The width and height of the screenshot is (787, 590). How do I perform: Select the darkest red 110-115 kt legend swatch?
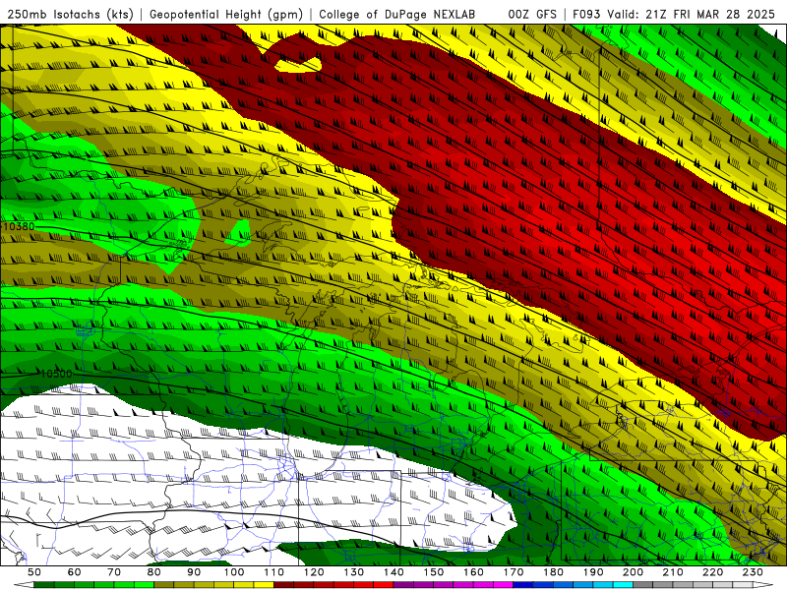(x=283, y=585)
